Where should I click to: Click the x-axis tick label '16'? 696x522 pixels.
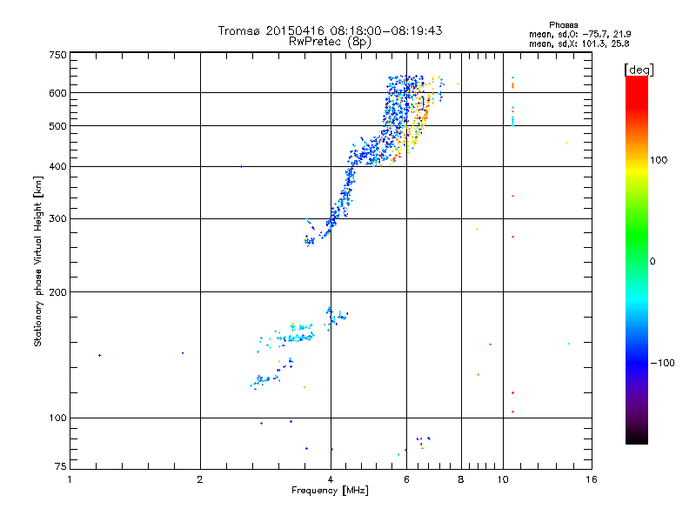[x=592, y=479]
